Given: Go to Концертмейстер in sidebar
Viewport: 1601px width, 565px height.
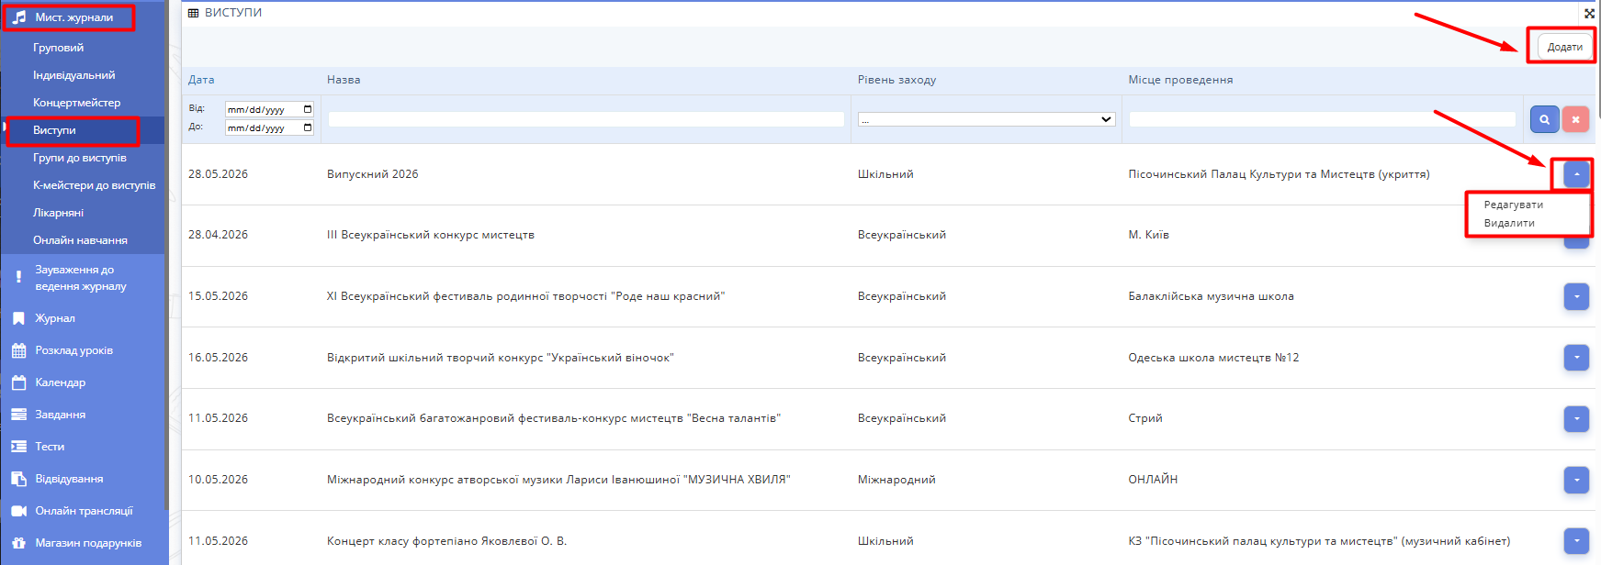Looking at the screenshot, I should 77,103.
